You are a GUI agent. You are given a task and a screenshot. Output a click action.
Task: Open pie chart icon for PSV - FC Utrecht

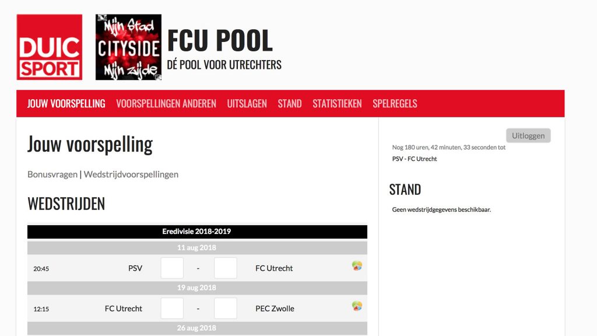coord(357,265)
